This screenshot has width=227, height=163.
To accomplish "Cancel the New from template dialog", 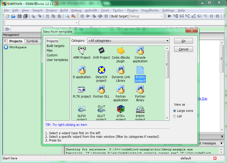I will (183, 49).
